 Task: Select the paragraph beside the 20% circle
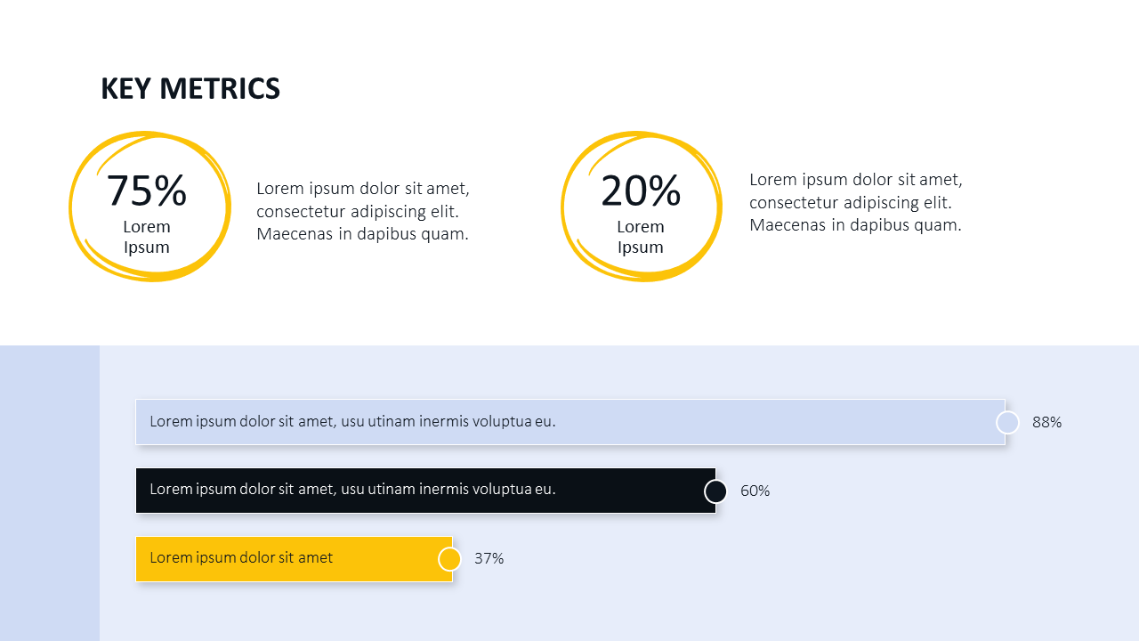point(856,202)
